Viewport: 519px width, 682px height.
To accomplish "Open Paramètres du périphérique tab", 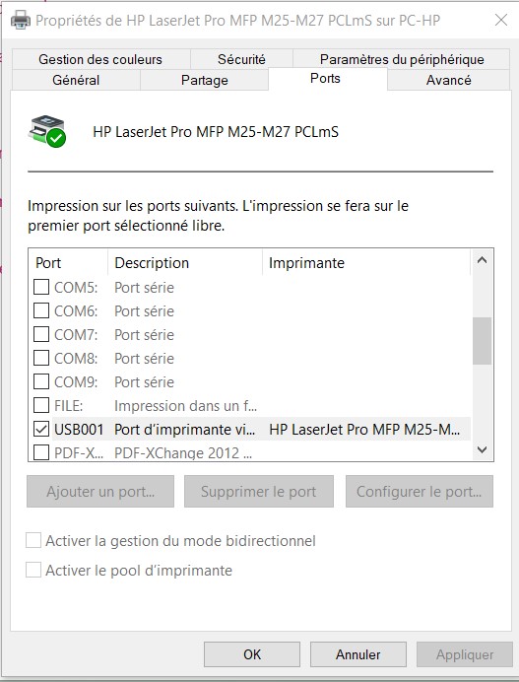I will (x=402, y=59).
